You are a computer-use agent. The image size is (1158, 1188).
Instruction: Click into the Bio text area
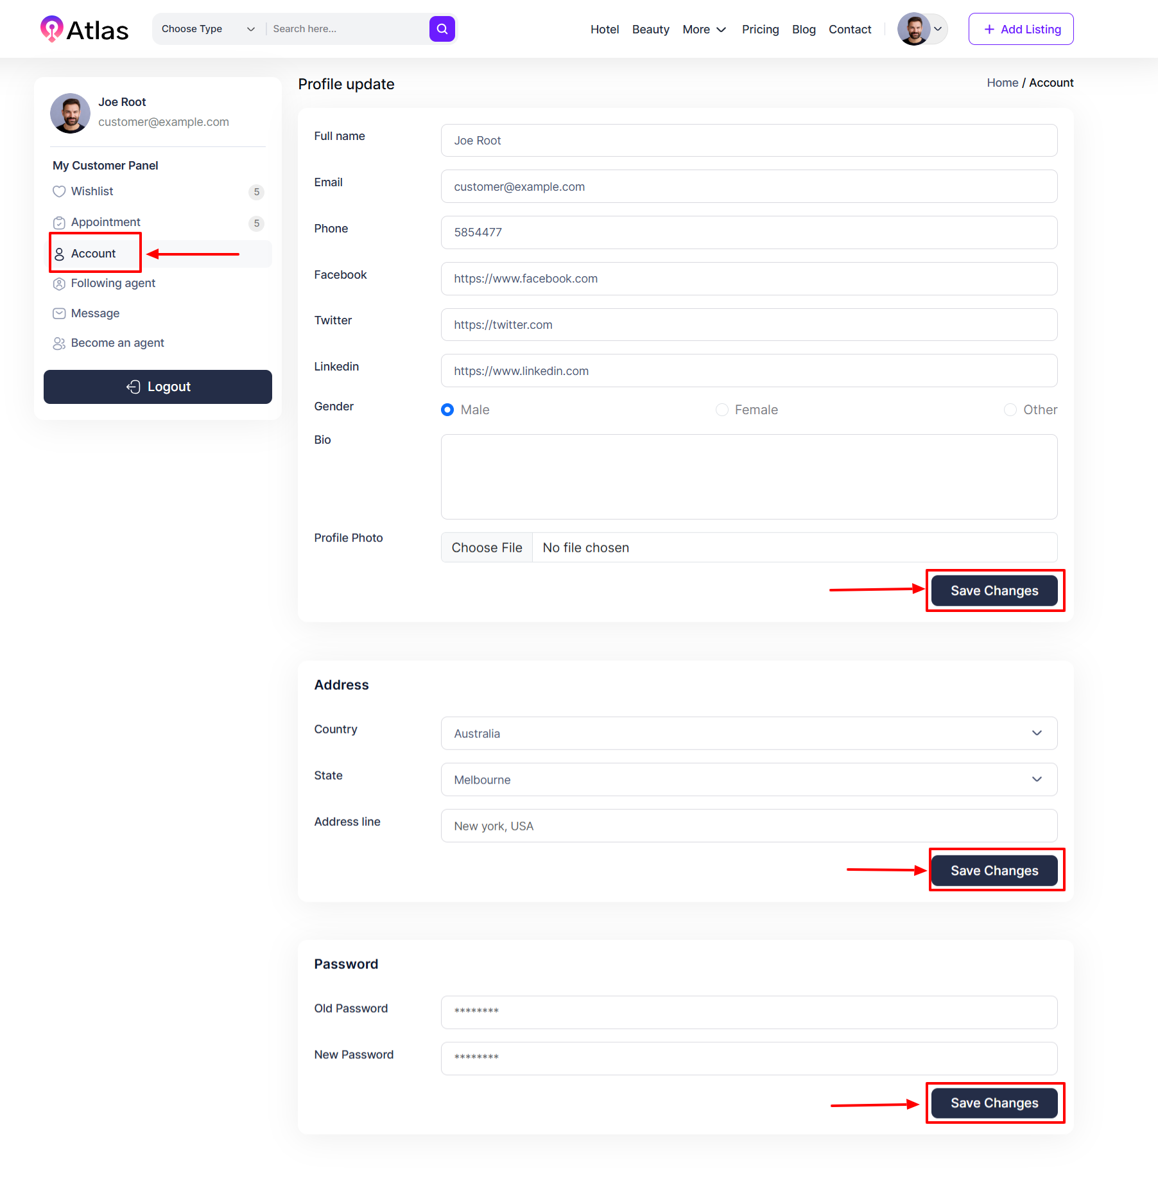coord(748,476)
